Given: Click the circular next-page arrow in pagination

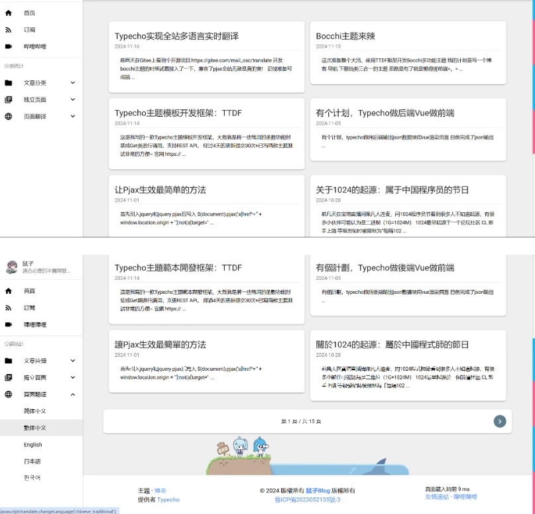Looking at the screenshot, I should coord(500,421).
